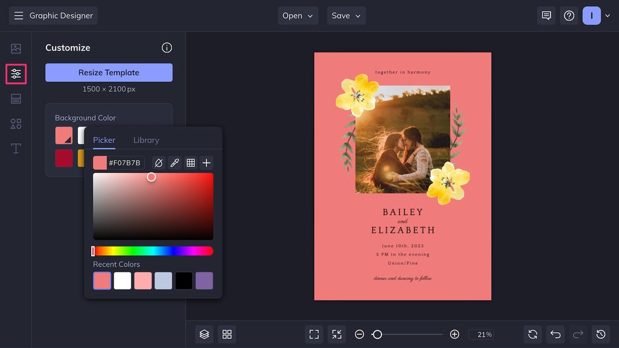Open the Templates sidebar icon

click(x=16, y=99)
